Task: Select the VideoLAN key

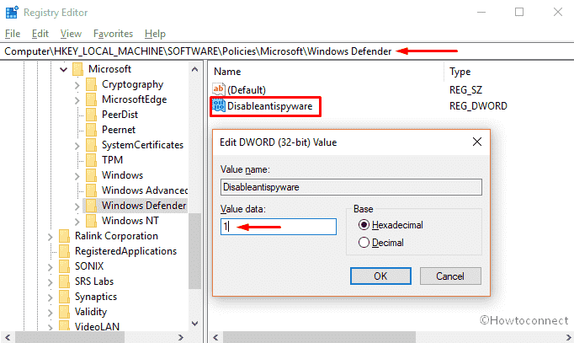Action: [97, 326]
